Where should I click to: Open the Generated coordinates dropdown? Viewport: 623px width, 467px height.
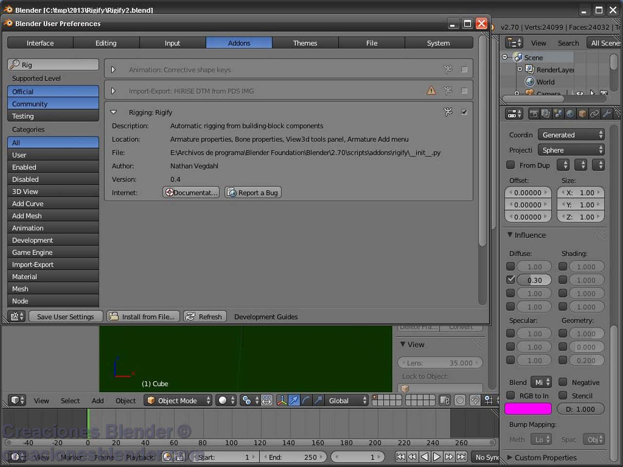pyautogui.click(x=570, y=135)
